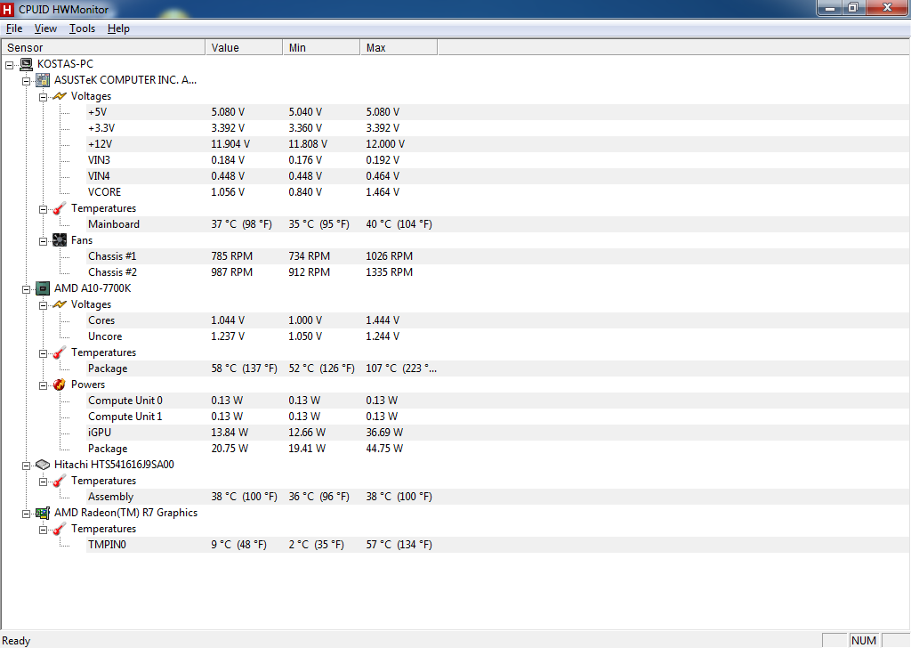The width and height of the screenshot is (911, 648).
Task: Click the Max column header
Action: click(399, 48)
